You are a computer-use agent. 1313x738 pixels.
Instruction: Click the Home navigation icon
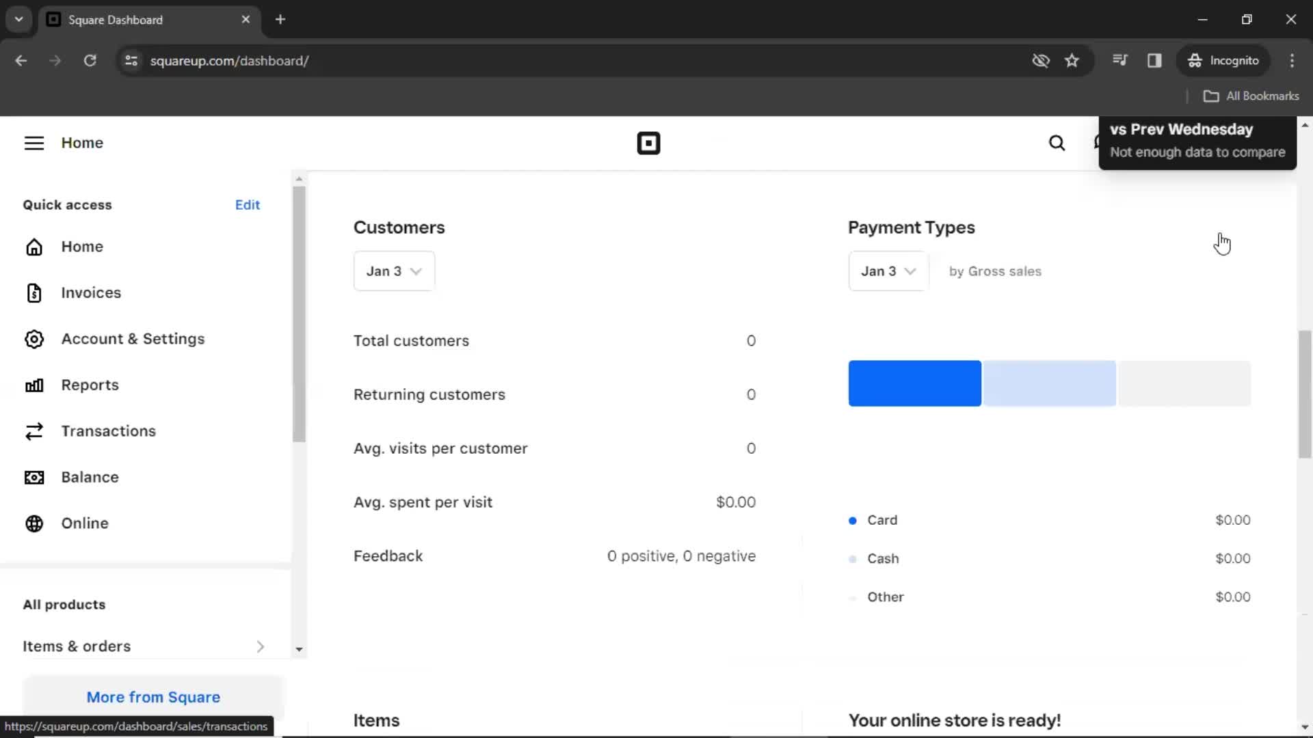(x=34, y=246)
